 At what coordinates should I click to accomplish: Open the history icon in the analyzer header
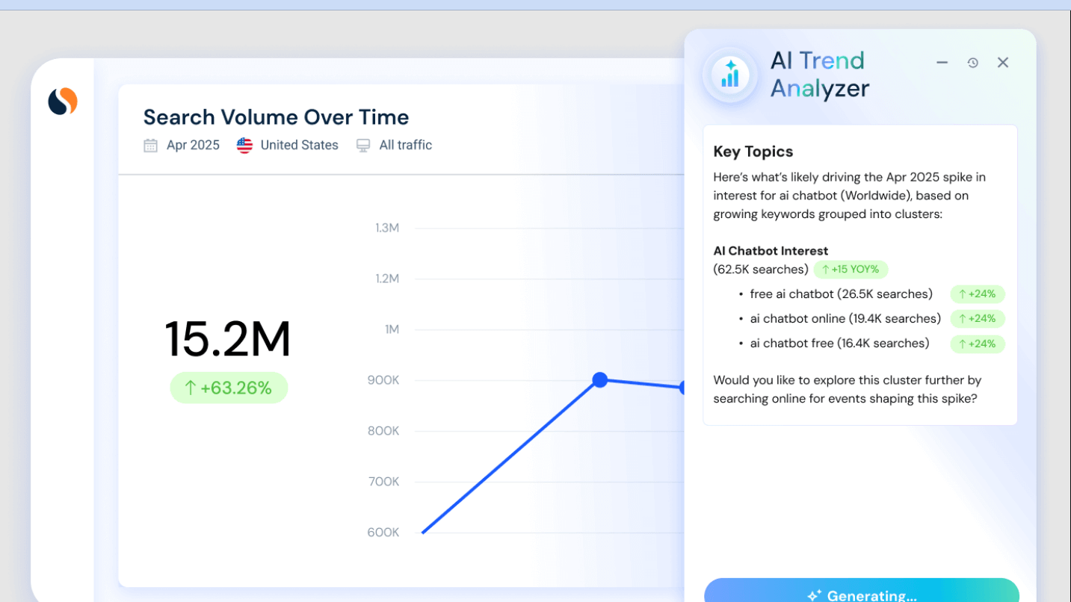click(972, 63)
